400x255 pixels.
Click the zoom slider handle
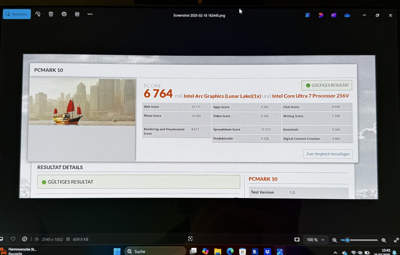(x=347, y=240)
